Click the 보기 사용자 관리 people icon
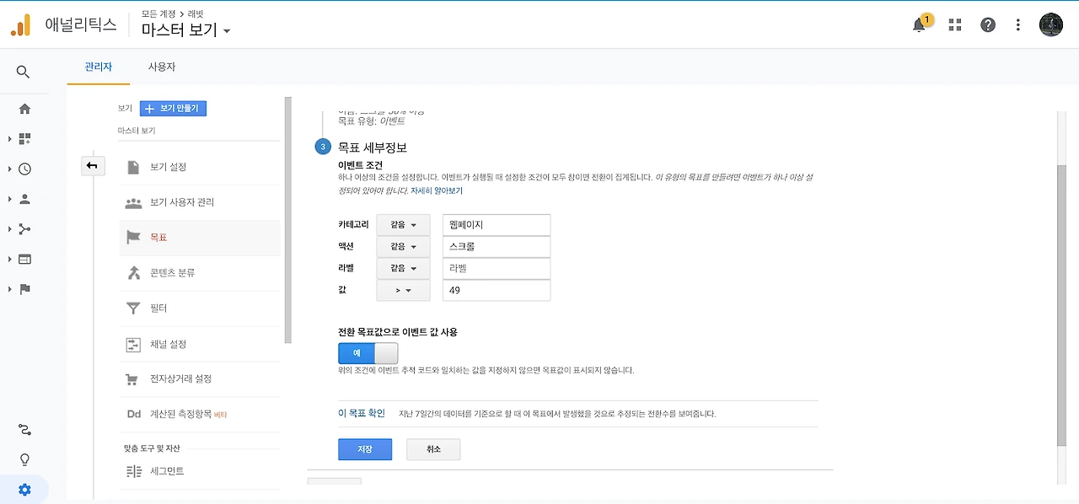This screenshot has width=1079, height=504. pos(133,202)
